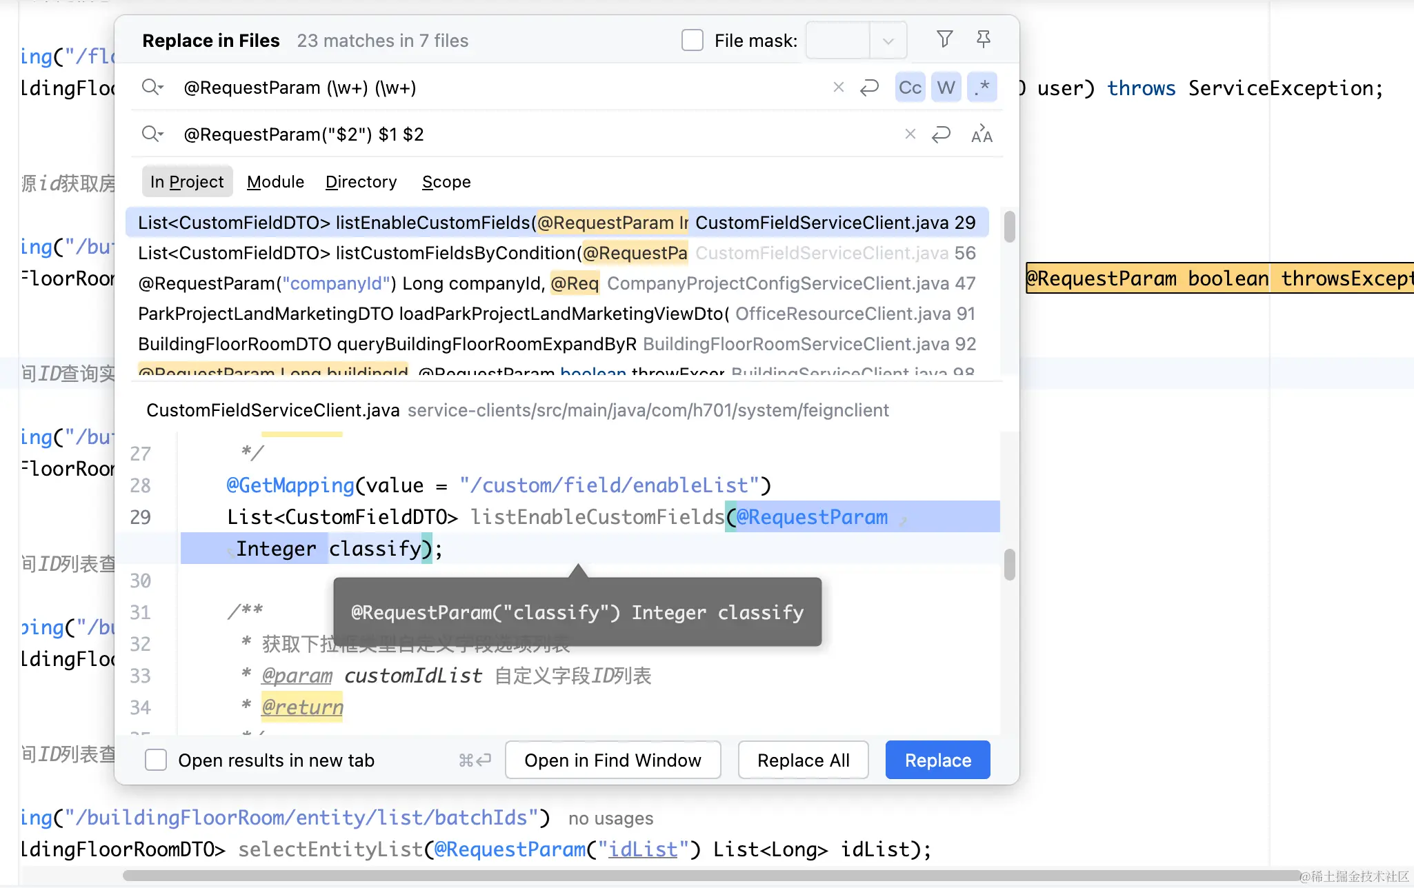This screenshot has width=1414, height=888.
Task: Click the replacement pattern input field
Action: (x=538, y=134)
